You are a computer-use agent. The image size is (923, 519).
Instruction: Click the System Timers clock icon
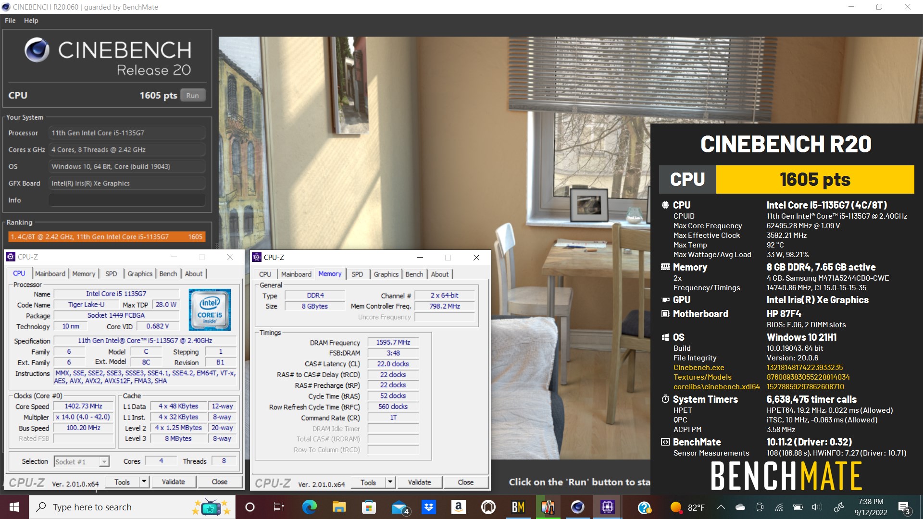[665, 399]
